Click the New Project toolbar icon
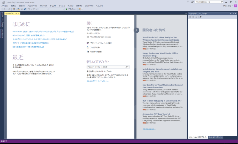Image resolution: width=238 pixels, height=144 pixels. coord(14,9)
